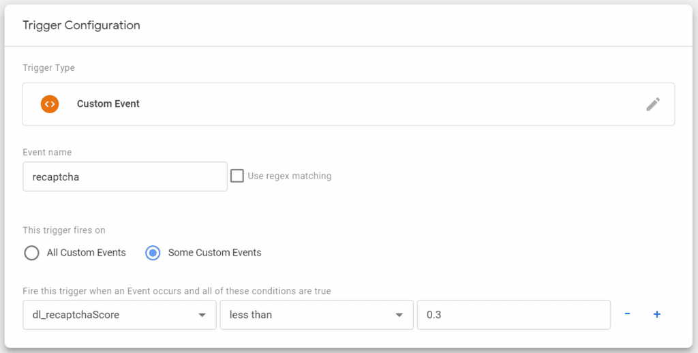Click the orange Custom Event code icon
The height and width of the screenshot is (353, 698).
tap(50, 104)
